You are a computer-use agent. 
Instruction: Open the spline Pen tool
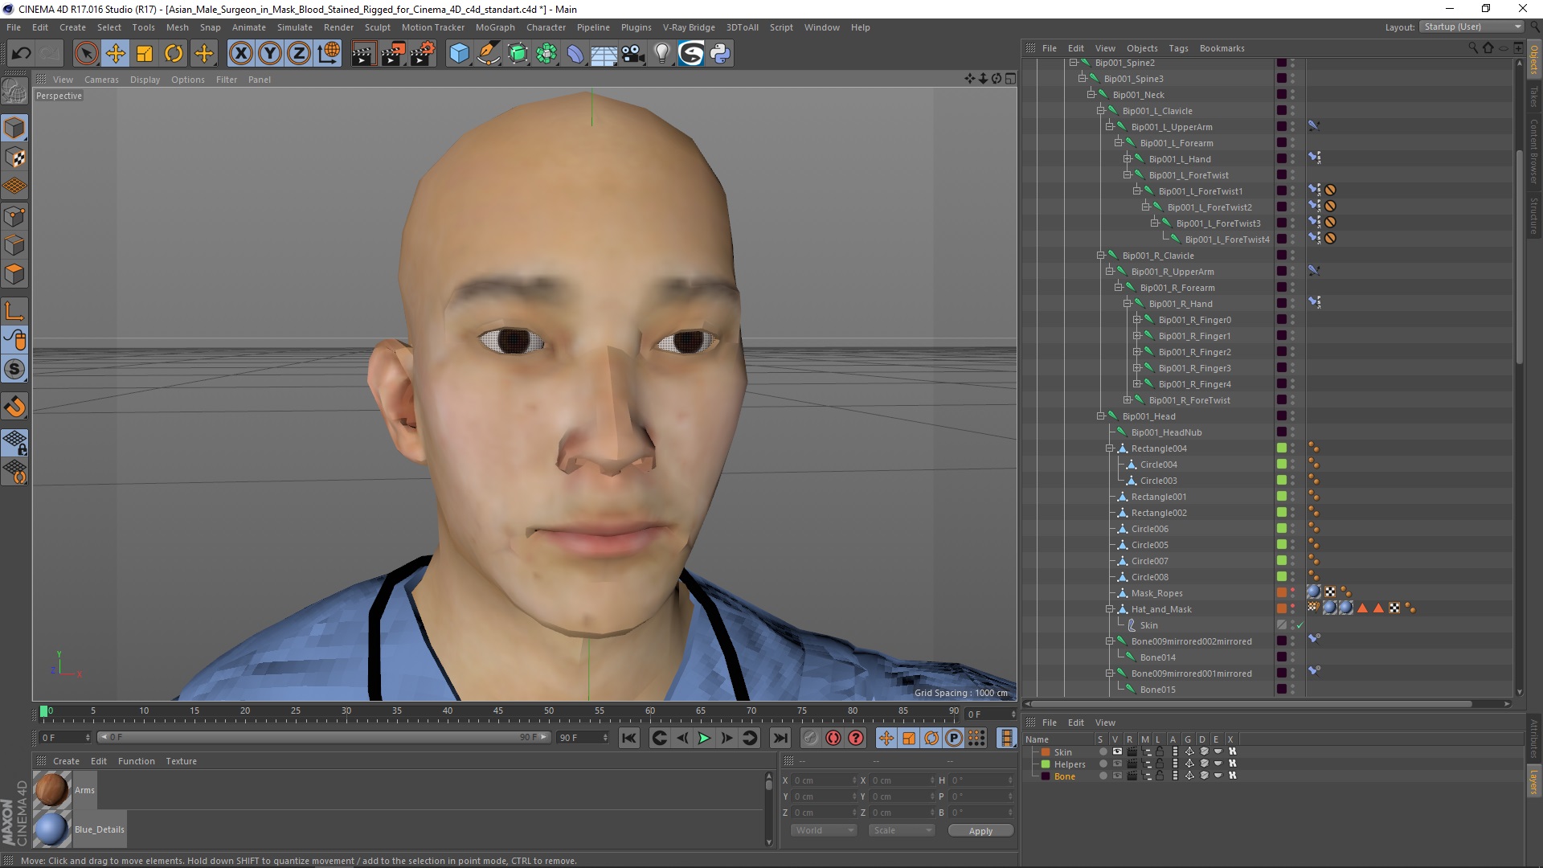click(489, 54)
